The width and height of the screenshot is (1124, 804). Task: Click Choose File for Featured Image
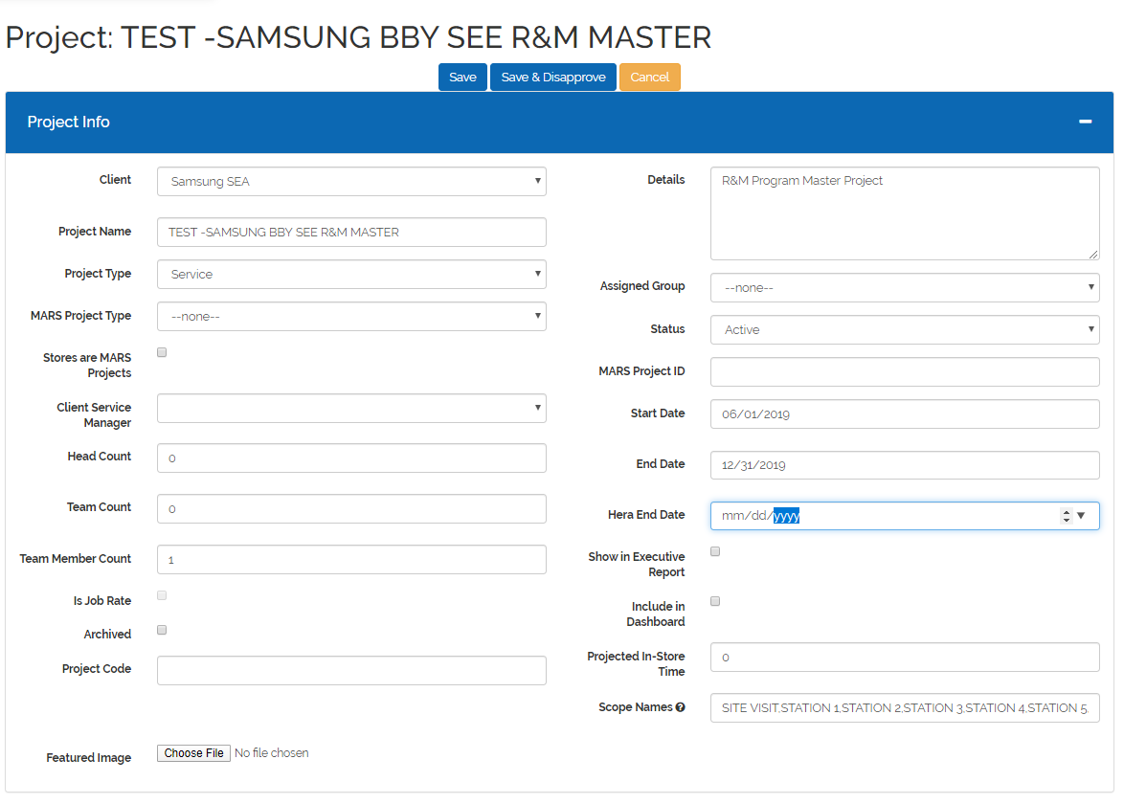click(x=193, y=753)
